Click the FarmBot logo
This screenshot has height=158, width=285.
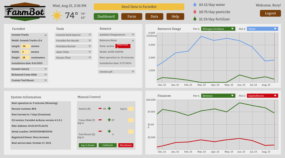pyautogui.click(x=25, y=12)
